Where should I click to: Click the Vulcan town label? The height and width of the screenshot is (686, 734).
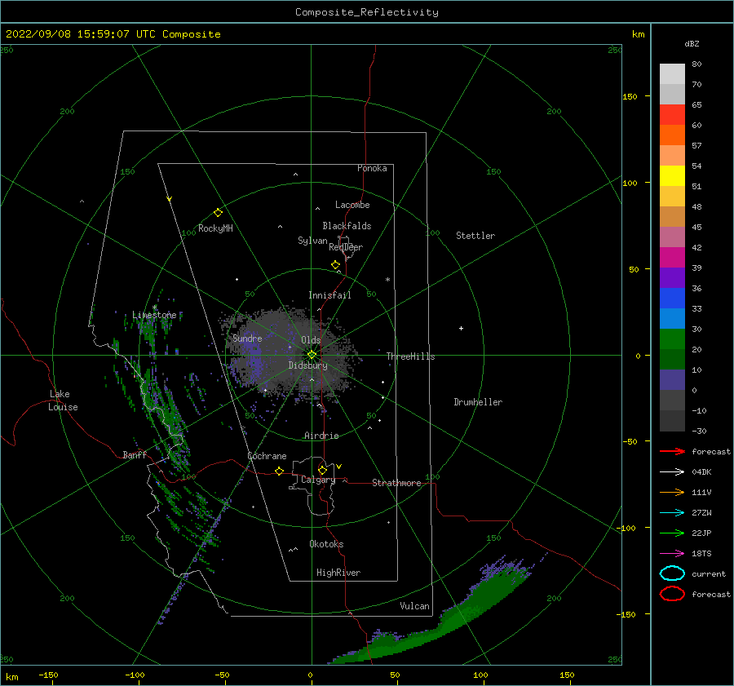pyautogui.click(x=414, y=605)
